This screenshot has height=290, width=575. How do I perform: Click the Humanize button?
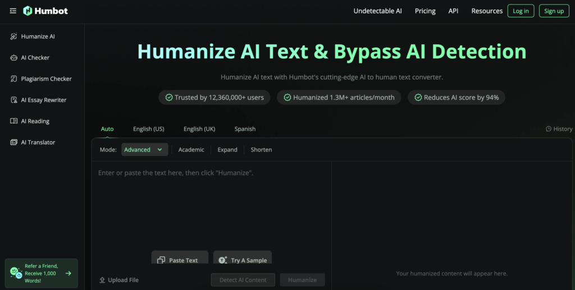[302, 280]
